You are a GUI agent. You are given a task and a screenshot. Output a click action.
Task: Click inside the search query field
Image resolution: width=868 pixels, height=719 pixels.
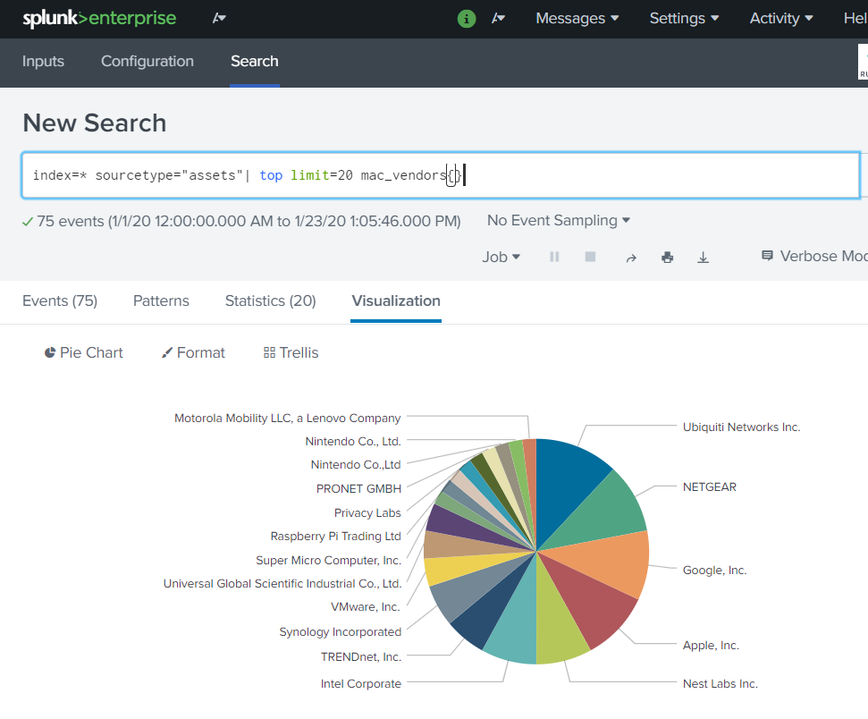tap(626, 175)
